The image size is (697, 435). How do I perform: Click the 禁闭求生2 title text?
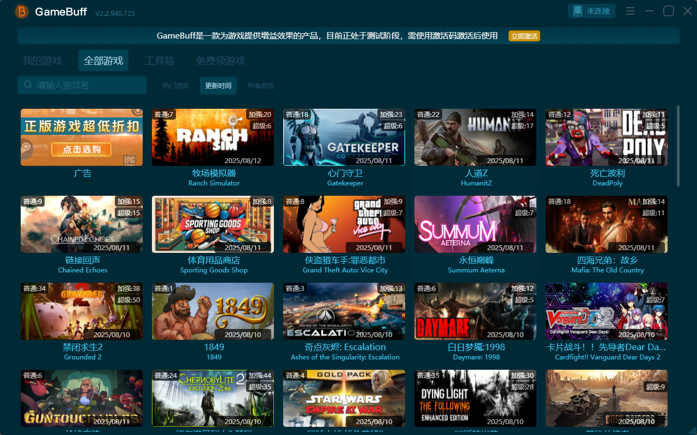pyautogui.click(x=83, y=347)
